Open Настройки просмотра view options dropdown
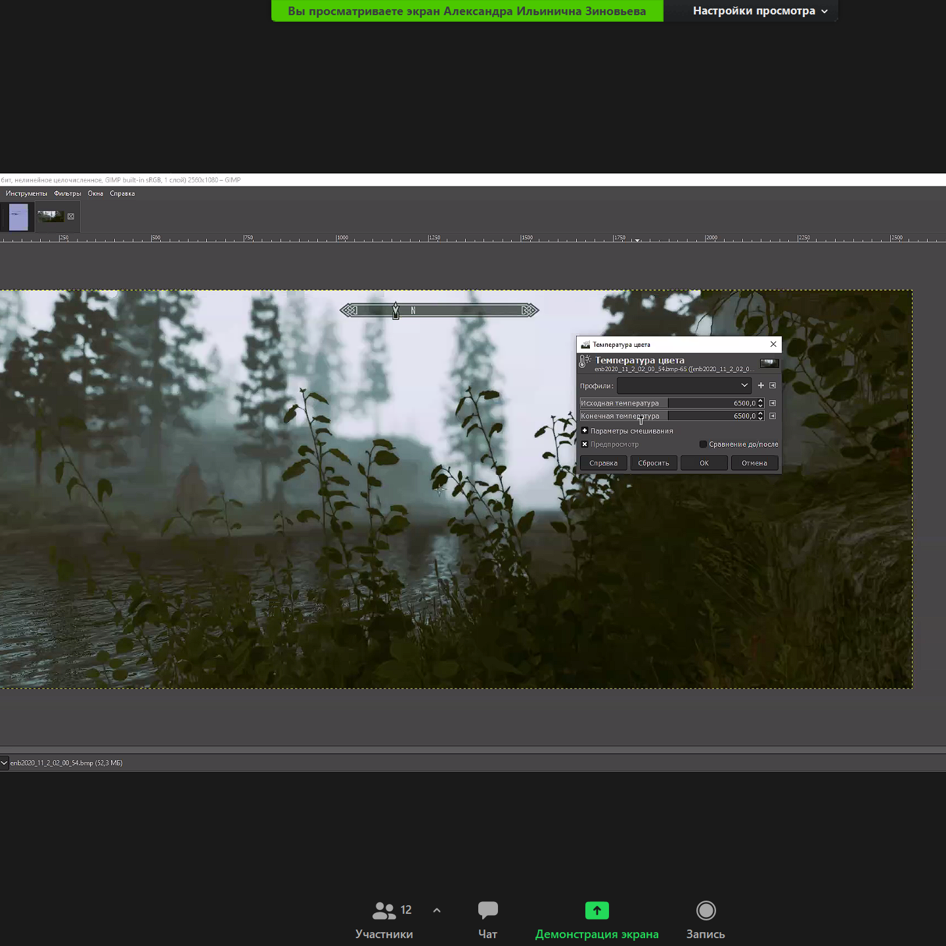This screenshot has height=946, width=946. pyautogui.click(x=760, y=11)
